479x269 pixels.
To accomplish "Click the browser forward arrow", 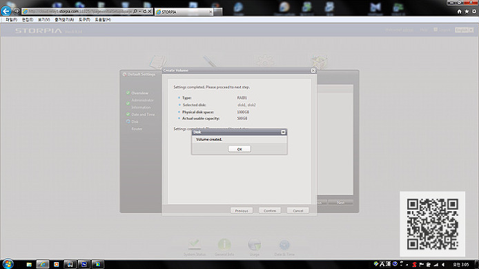I will 16,11.
